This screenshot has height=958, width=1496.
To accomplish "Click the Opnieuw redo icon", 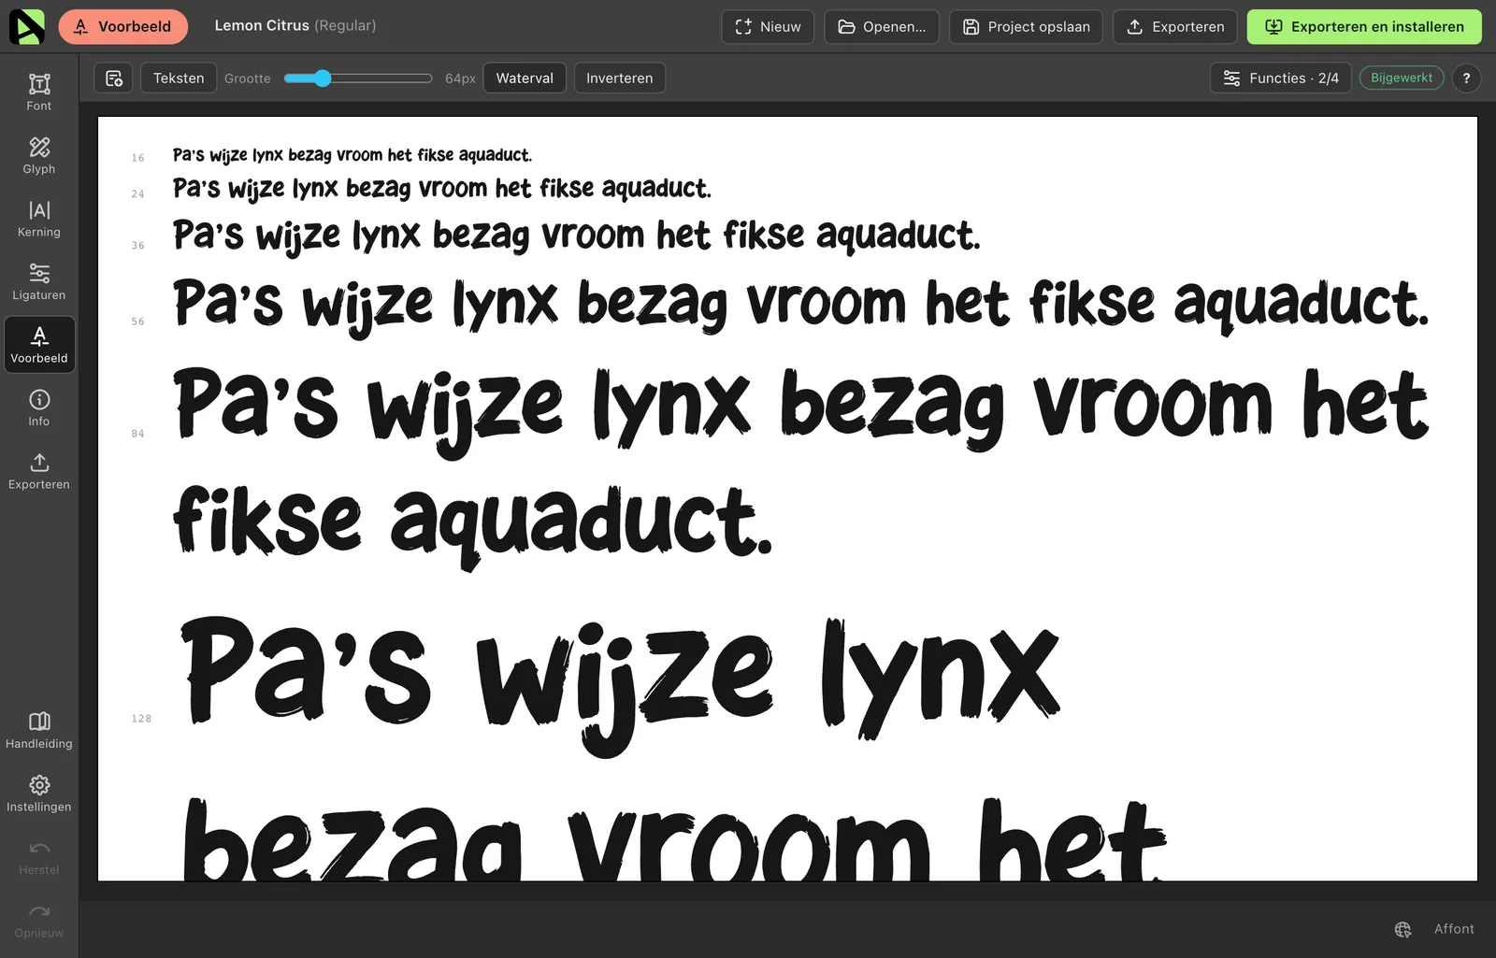I will click(x=39, y=920).
